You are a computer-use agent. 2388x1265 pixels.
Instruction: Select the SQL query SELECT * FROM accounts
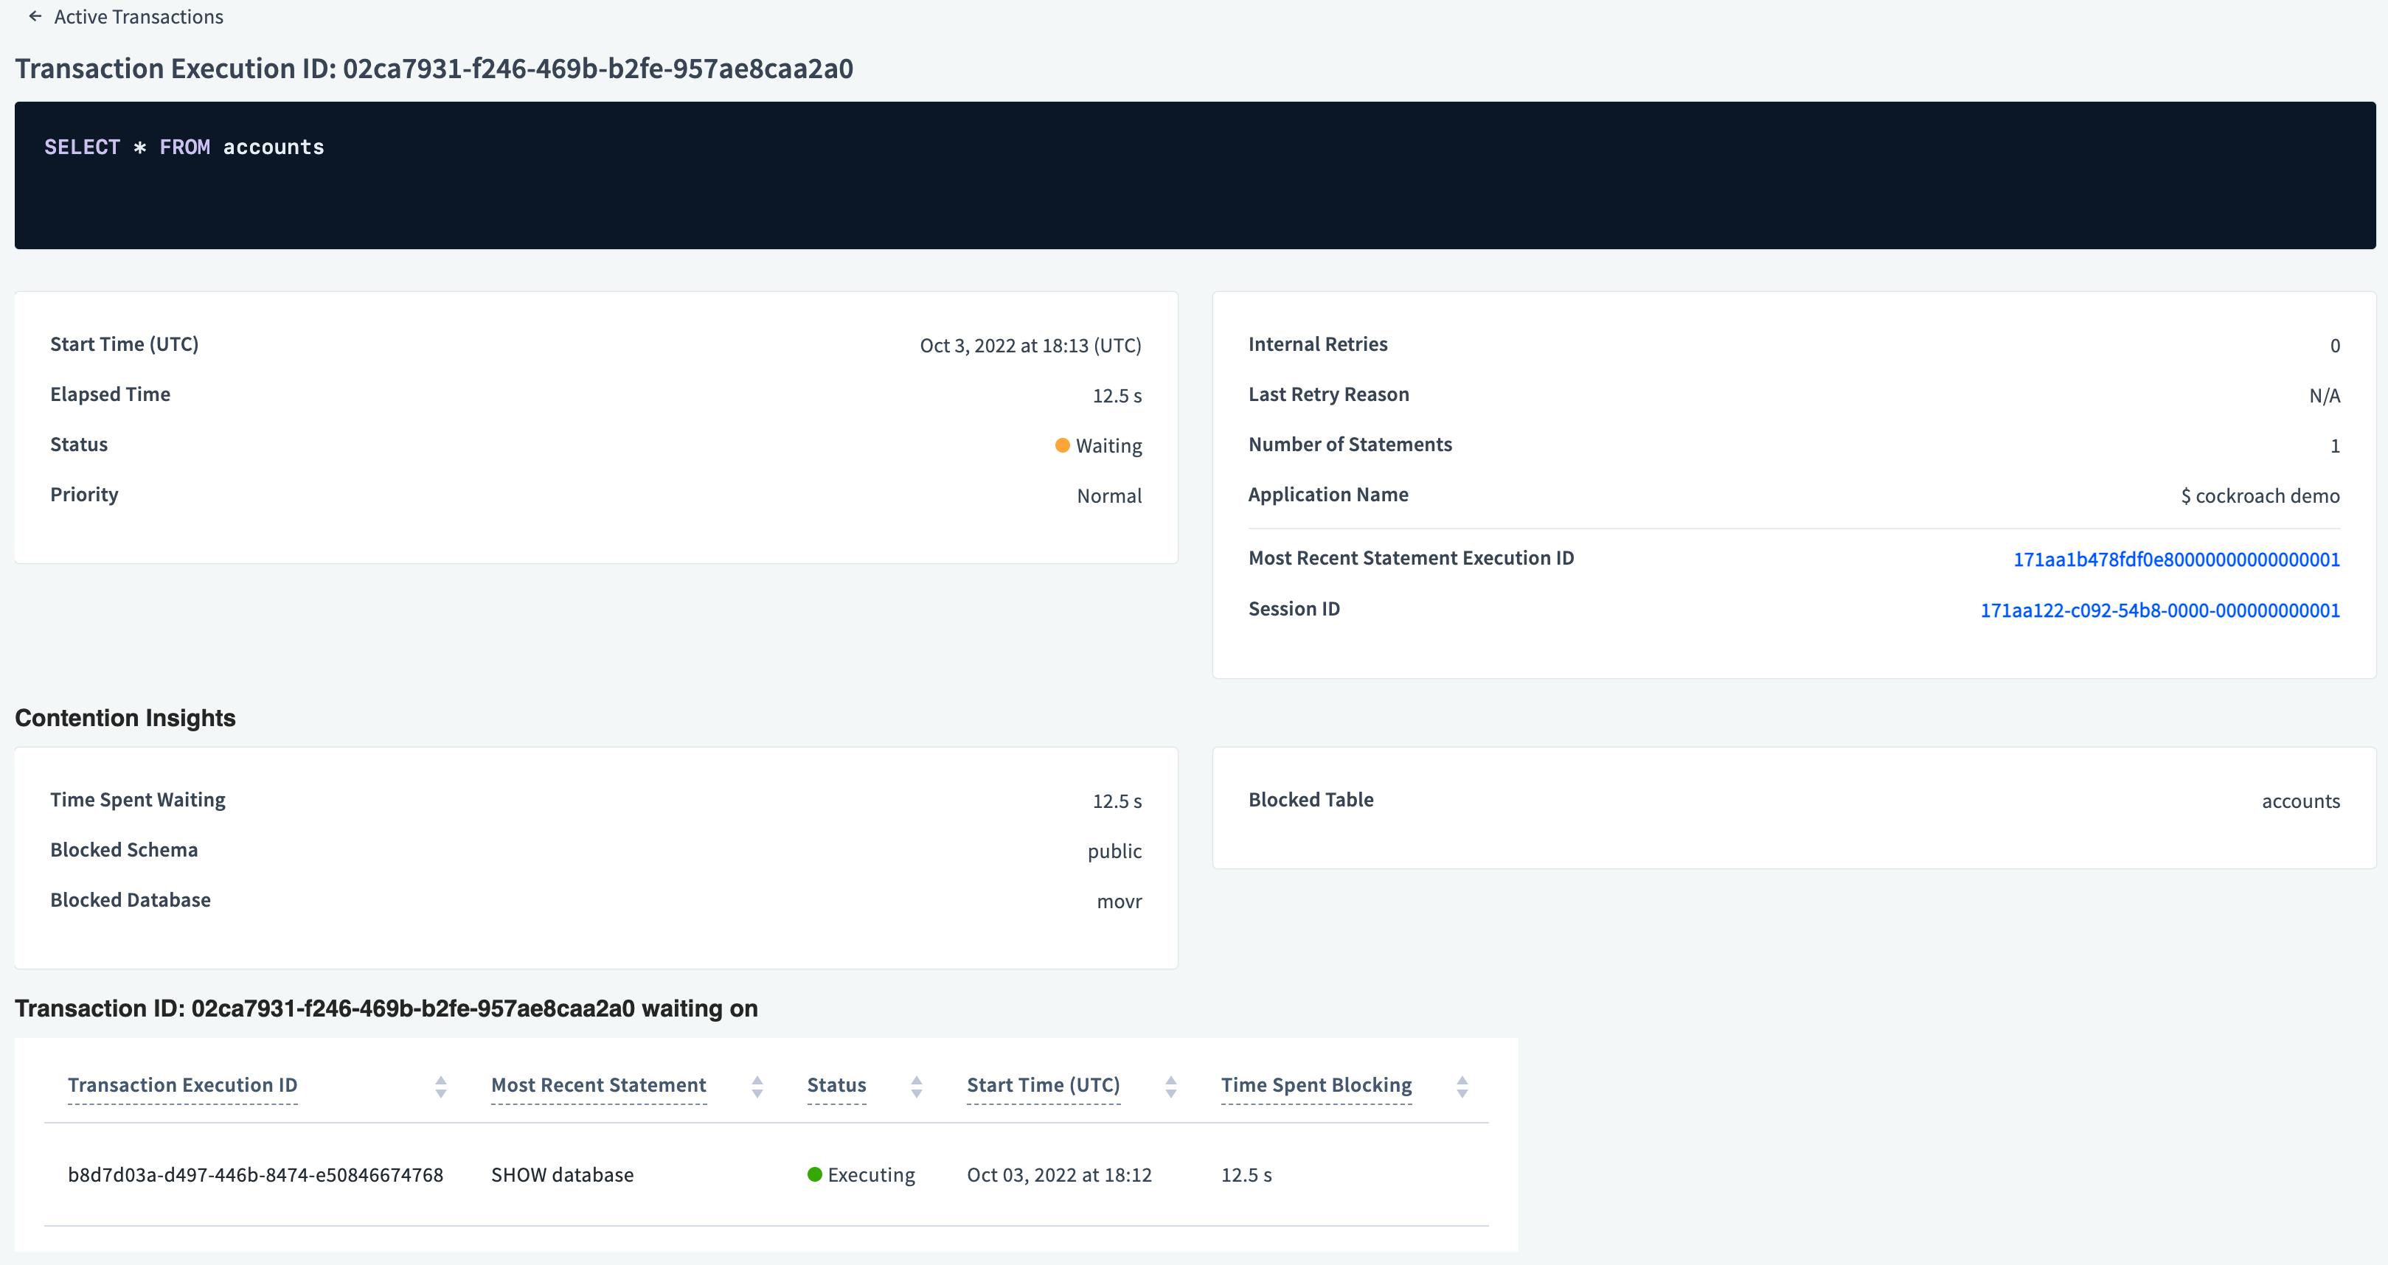[x=183, y=147]
